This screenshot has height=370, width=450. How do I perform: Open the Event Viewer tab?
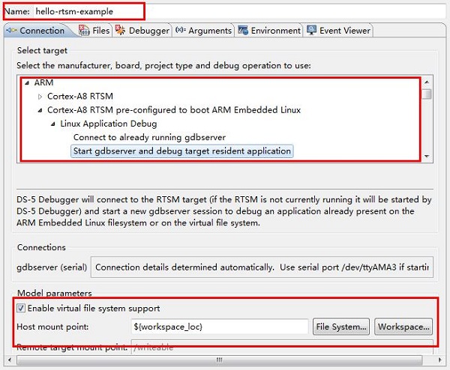pos(339,31)
